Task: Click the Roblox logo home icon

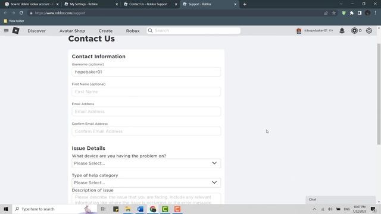Action: coord(16,30)
